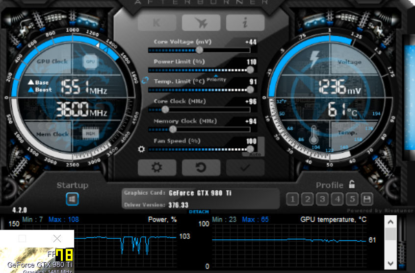Click the version number 4.2.0

[19, 210]
